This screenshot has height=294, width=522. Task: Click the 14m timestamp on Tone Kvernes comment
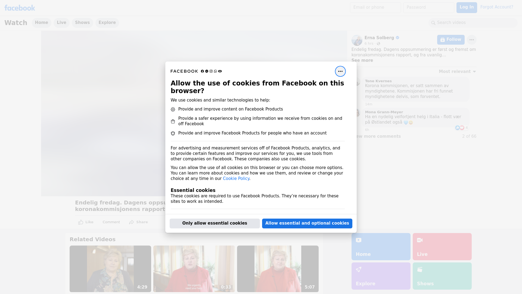coord(369,104)
